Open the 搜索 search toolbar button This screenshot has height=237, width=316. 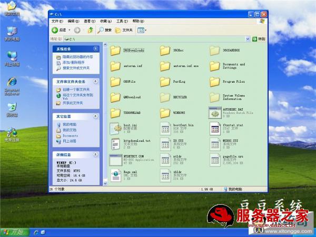click(x=104, y=30)
